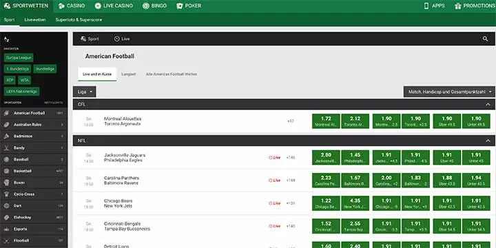Open American Football in the sports list
Screen dimensions: 496x248
[x=34, y=113]
